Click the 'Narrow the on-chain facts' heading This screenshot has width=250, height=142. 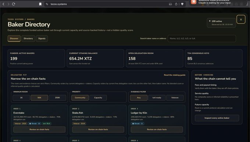28,79
